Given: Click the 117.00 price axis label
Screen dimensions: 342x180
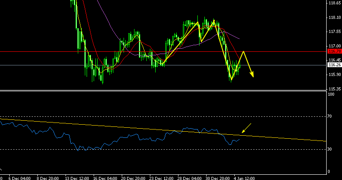Looking at the screenshot, I should [x=335, y=46].
